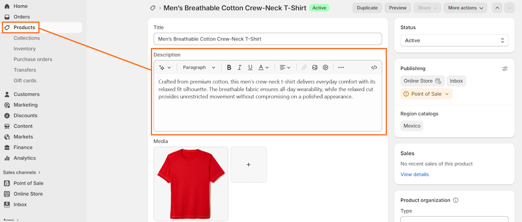Click the Inbox channel icon

click(x=7, y=205)
